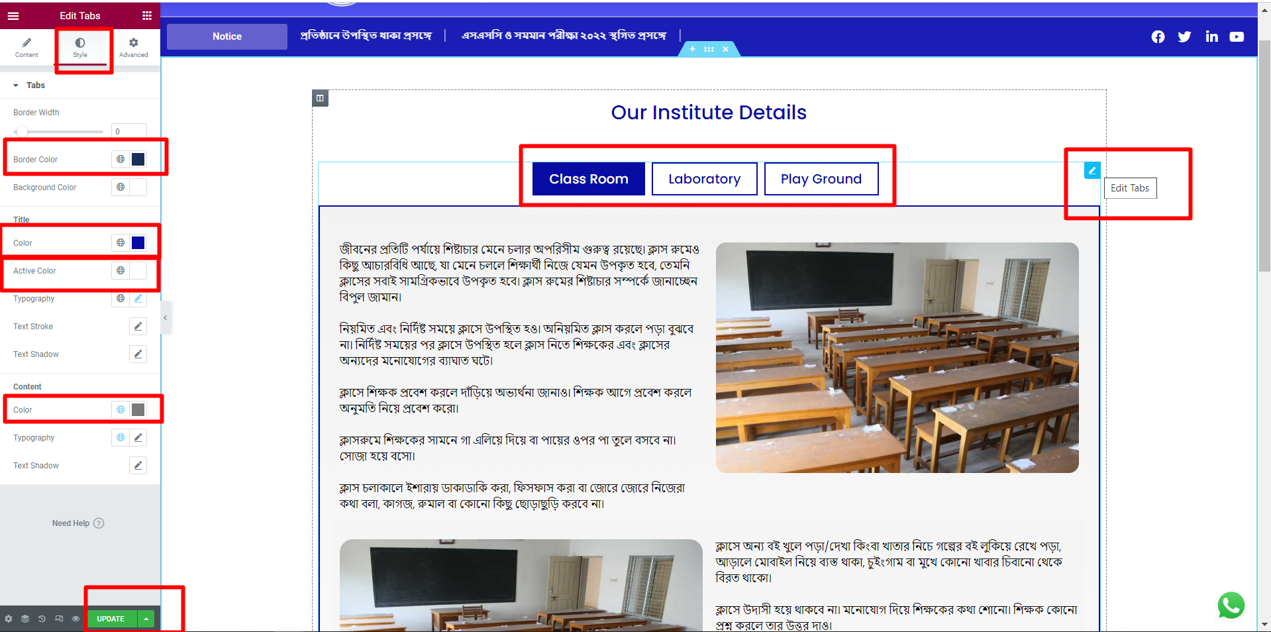Open global colors for Content Color
This screenshot has height=632, width=1271.
(121, 409)
